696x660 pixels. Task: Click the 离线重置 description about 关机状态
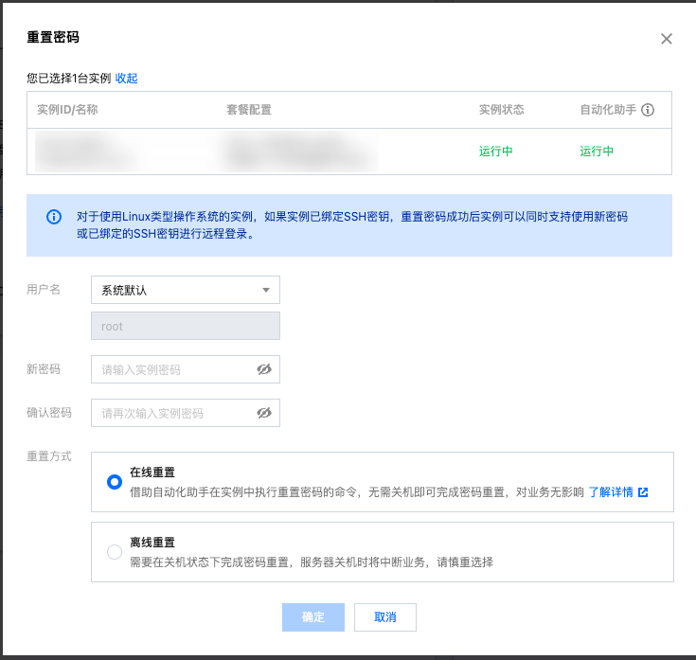point(312,562)
